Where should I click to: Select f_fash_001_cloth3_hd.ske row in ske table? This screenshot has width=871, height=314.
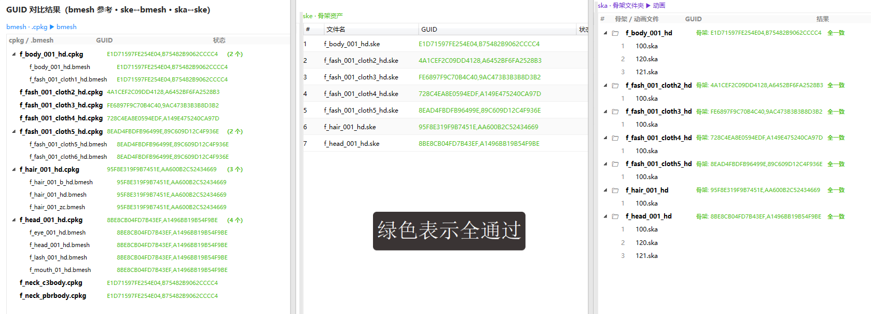pyautogui.click(x=445, y=77)
